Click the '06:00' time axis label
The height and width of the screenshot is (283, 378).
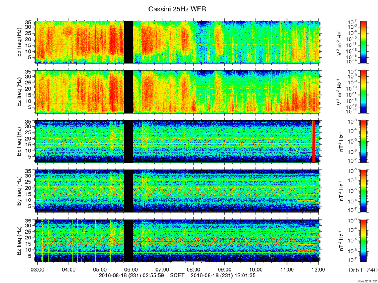[131, 269]
